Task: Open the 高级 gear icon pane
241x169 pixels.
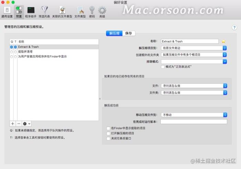Action: pyautogui.click(x=102, y=12)
